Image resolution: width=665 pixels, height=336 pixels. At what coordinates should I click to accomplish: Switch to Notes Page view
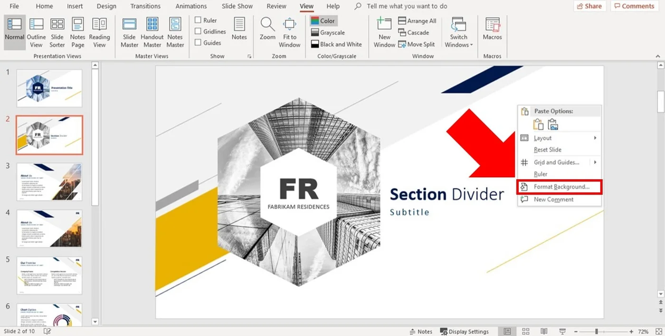pos(77,32)
